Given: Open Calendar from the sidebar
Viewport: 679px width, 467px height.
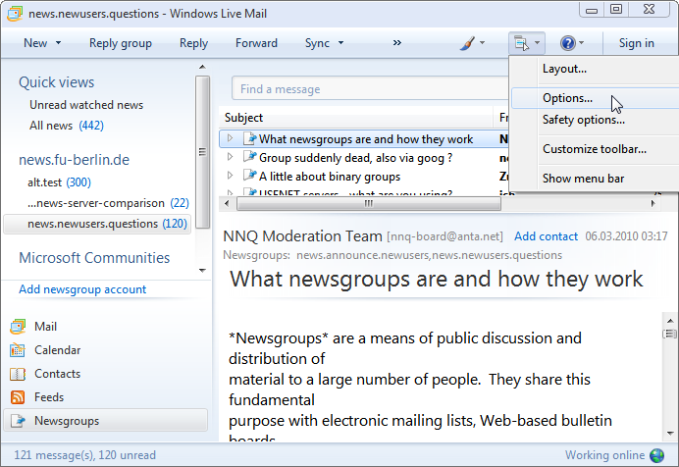Looking at the screenshot, I should point(57,350).
